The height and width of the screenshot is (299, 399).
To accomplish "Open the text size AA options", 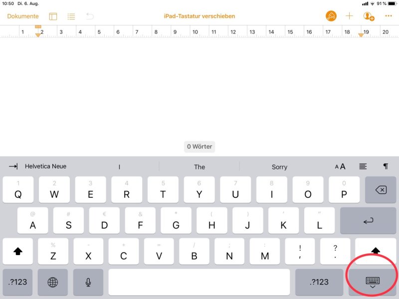I will (340, 166).
